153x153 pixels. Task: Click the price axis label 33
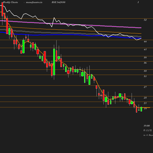(145, 71)
